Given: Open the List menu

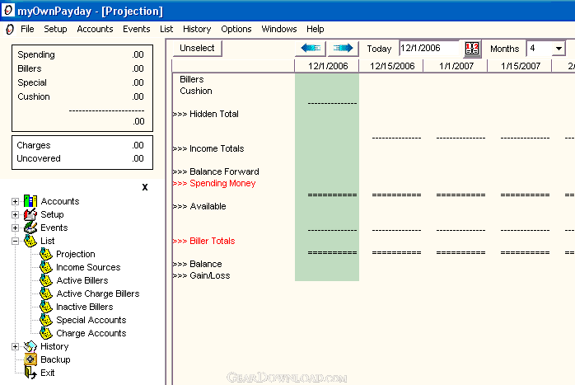Looking at the screenshot, I should point(166,29).
